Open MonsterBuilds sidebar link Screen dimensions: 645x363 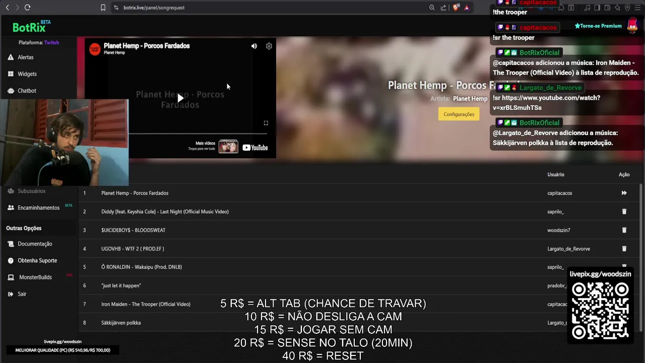point(35,277)
